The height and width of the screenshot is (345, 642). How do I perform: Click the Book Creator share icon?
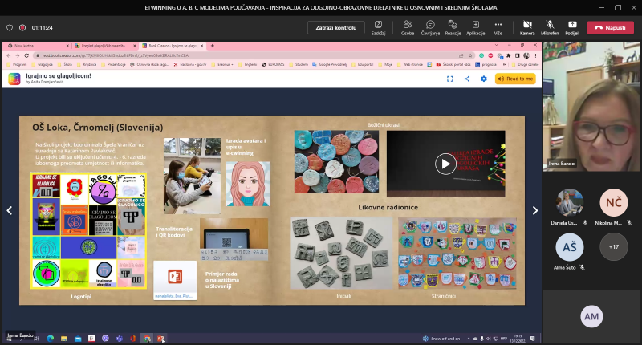pyautogui.click(x=467, y=79)
